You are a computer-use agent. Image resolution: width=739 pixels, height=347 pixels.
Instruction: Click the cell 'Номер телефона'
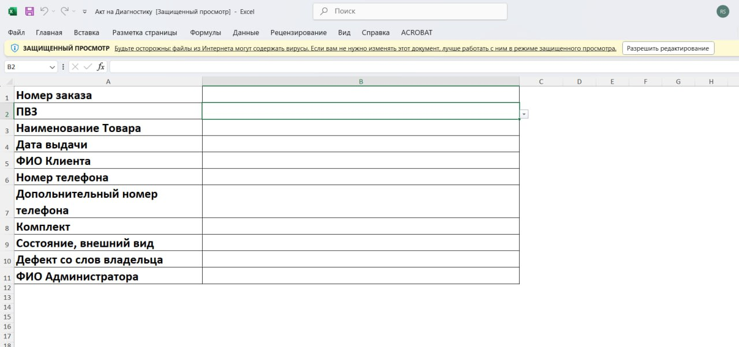click(x=108, y=177)
